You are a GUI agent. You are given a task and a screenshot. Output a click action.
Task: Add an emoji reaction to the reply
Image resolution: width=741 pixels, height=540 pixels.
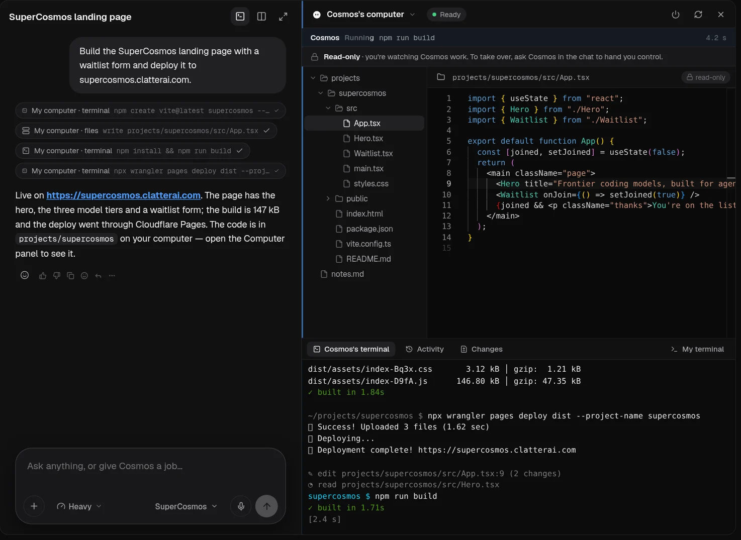pos(84,275)
